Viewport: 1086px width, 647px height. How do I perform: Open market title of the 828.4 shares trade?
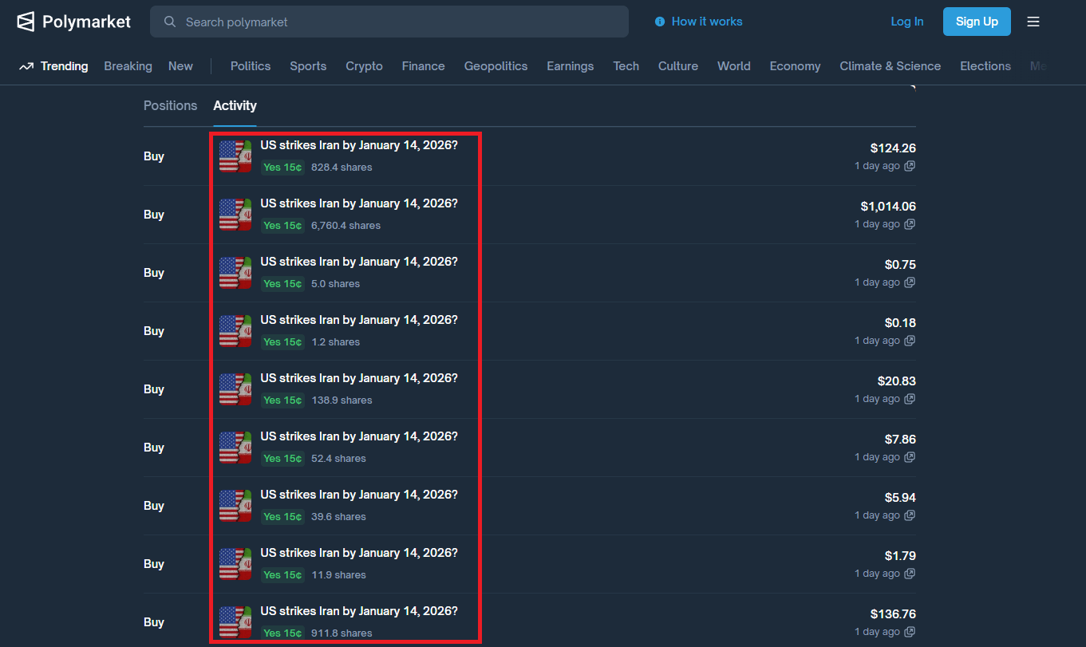point(359,145)
